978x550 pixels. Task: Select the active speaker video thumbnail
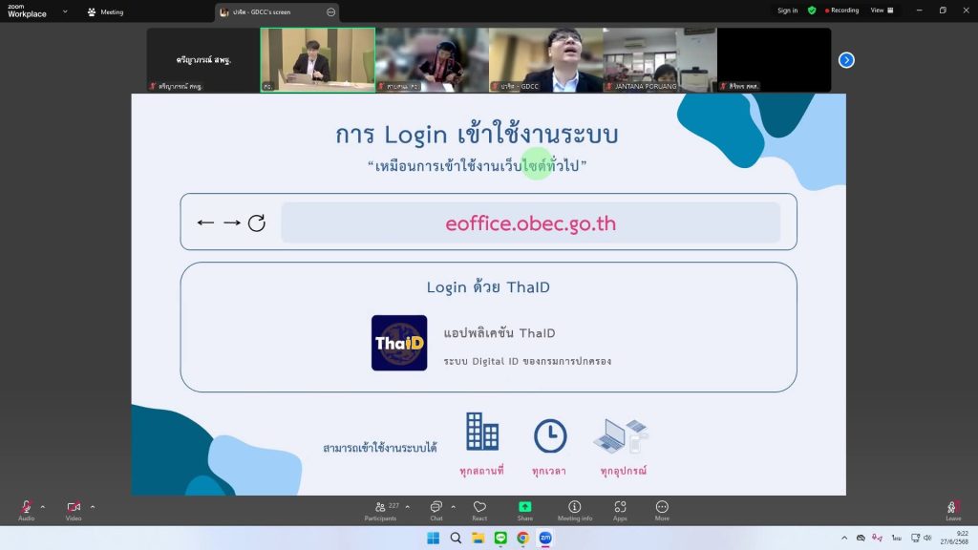(x=317, y=60)
